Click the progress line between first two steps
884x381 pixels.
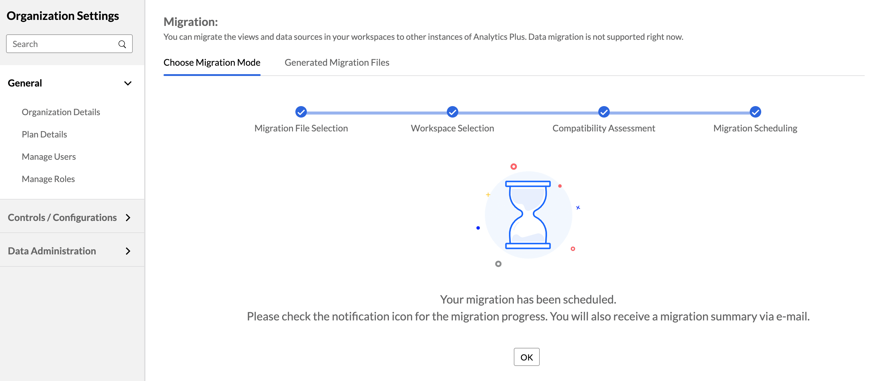(x=377, y=112)
